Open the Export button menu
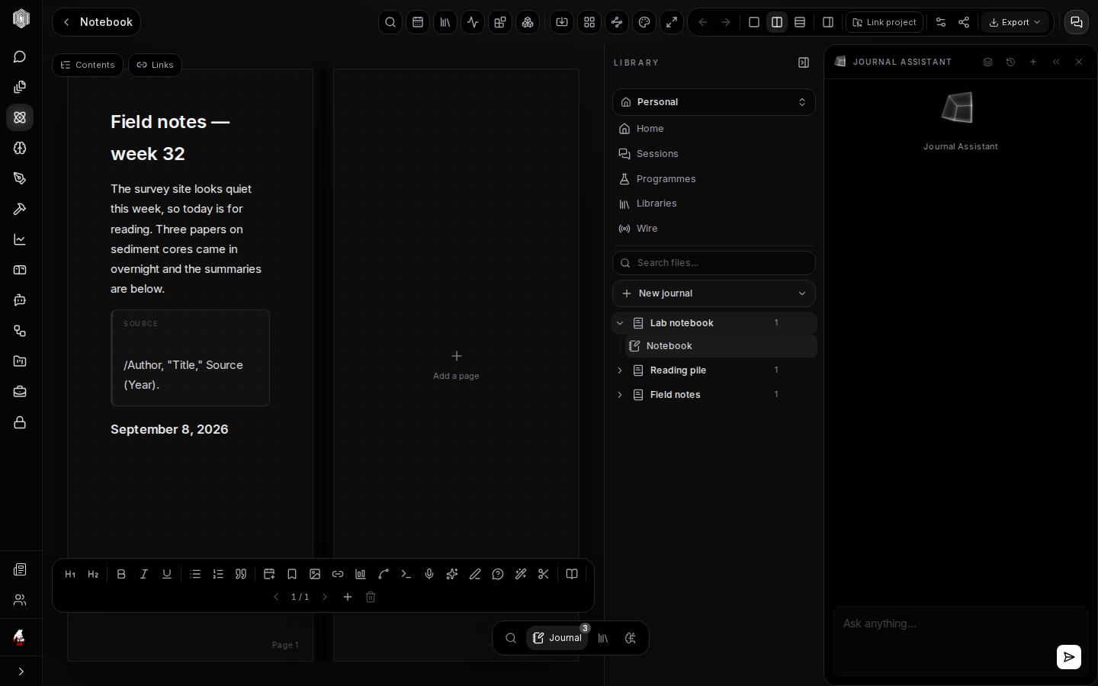This screenshot has height=686, width=1098. (x=1015, y=22)
